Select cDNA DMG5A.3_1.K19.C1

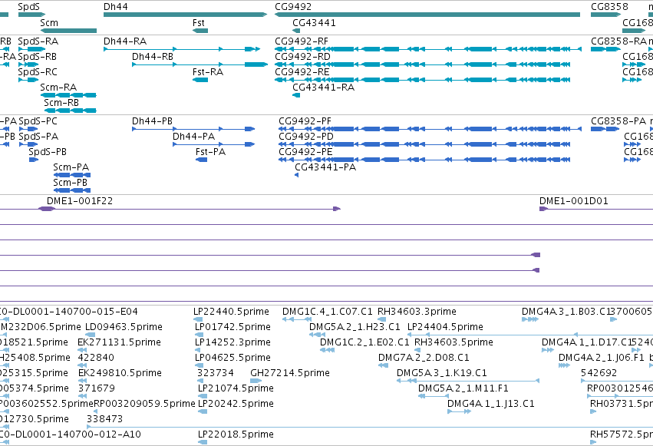pyautogui.click(x=468, y=381)
